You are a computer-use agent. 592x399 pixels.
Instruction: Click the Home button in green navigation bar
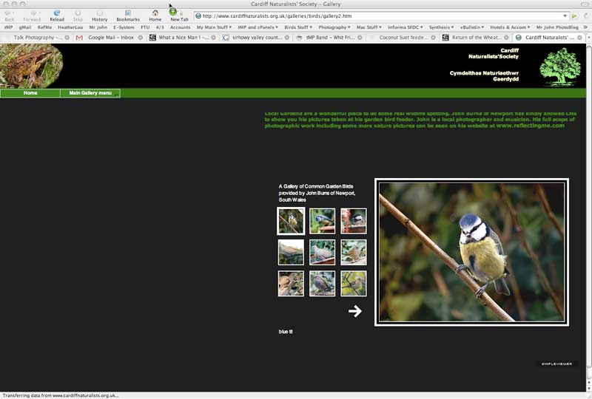click(30, 93)
